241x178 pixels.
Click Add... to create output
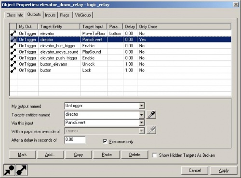50,155
